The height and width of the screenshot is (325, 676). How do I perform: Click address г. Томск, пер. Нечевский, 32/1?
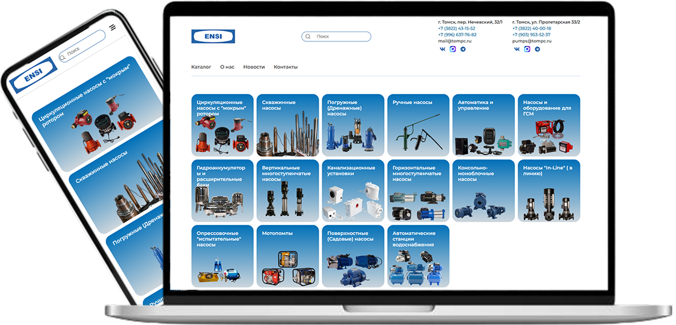(x=471, y=22)
